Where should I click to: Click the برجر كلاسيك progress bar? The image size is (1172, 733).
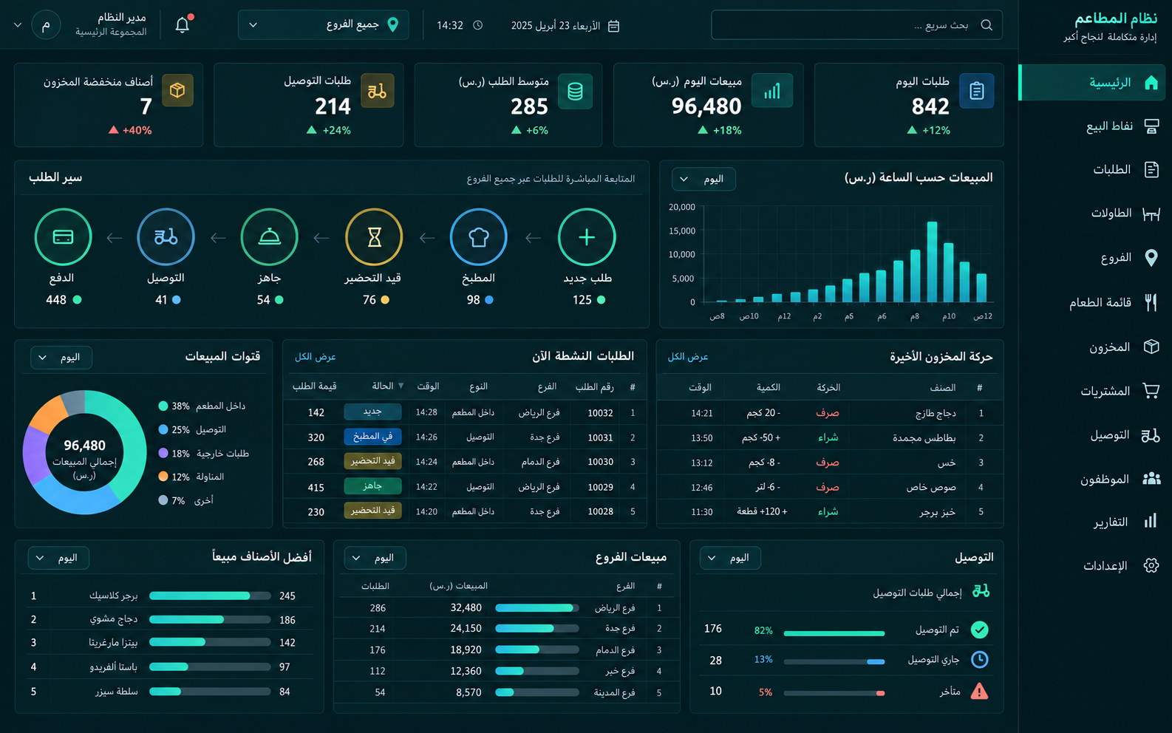[x=210, y=596]
